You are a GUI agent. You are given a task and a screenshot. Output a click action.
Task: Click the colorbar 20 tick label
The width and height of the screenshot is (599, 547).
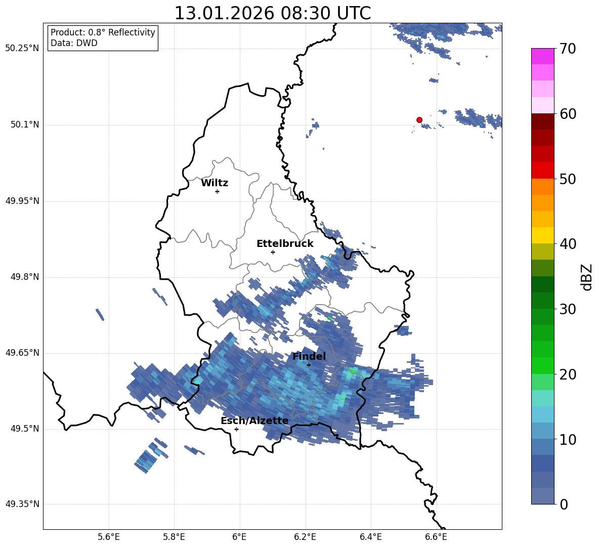568,374
